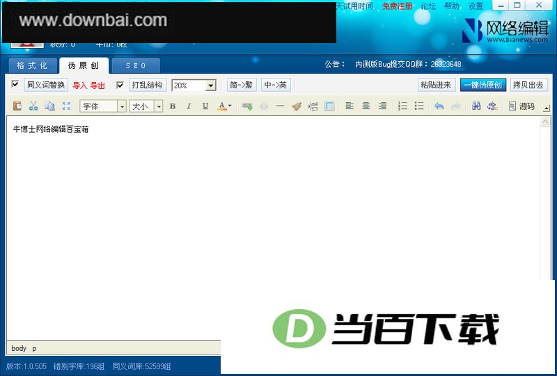
Task: Align text right
Action: click(382, 106)
